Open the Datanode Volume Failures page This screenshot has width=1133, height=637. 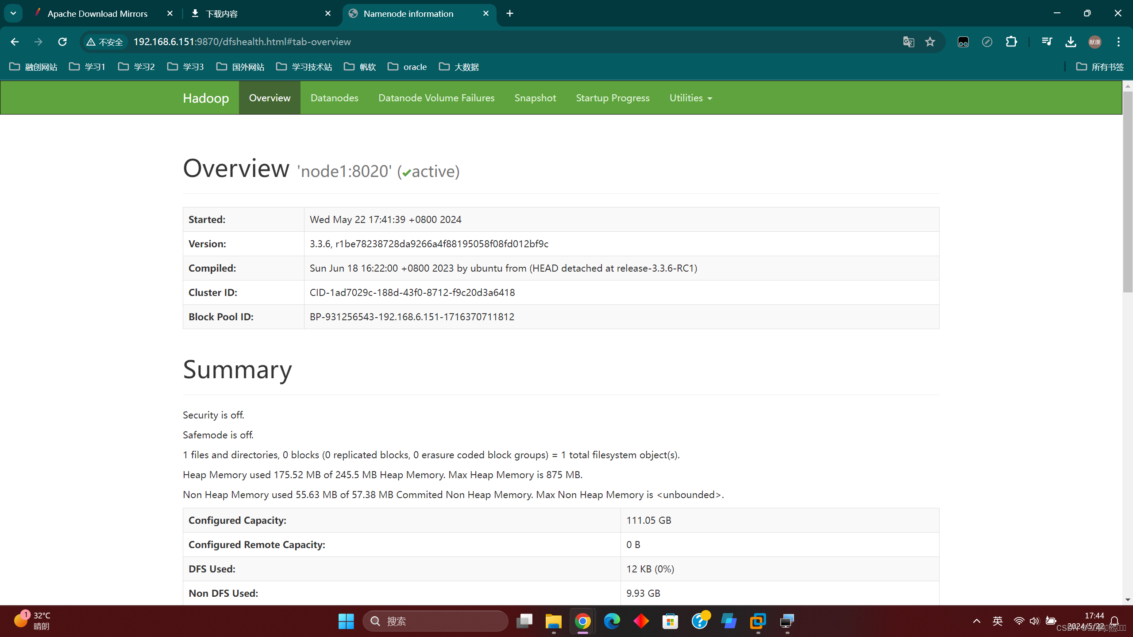pyautogui.click(x=436, y=98)
